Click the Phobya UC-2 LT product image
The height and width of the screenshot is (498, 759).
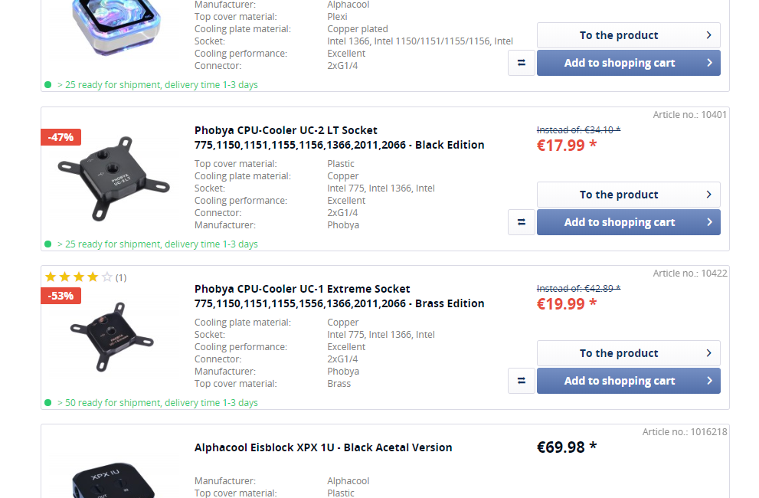pos(115,179)
